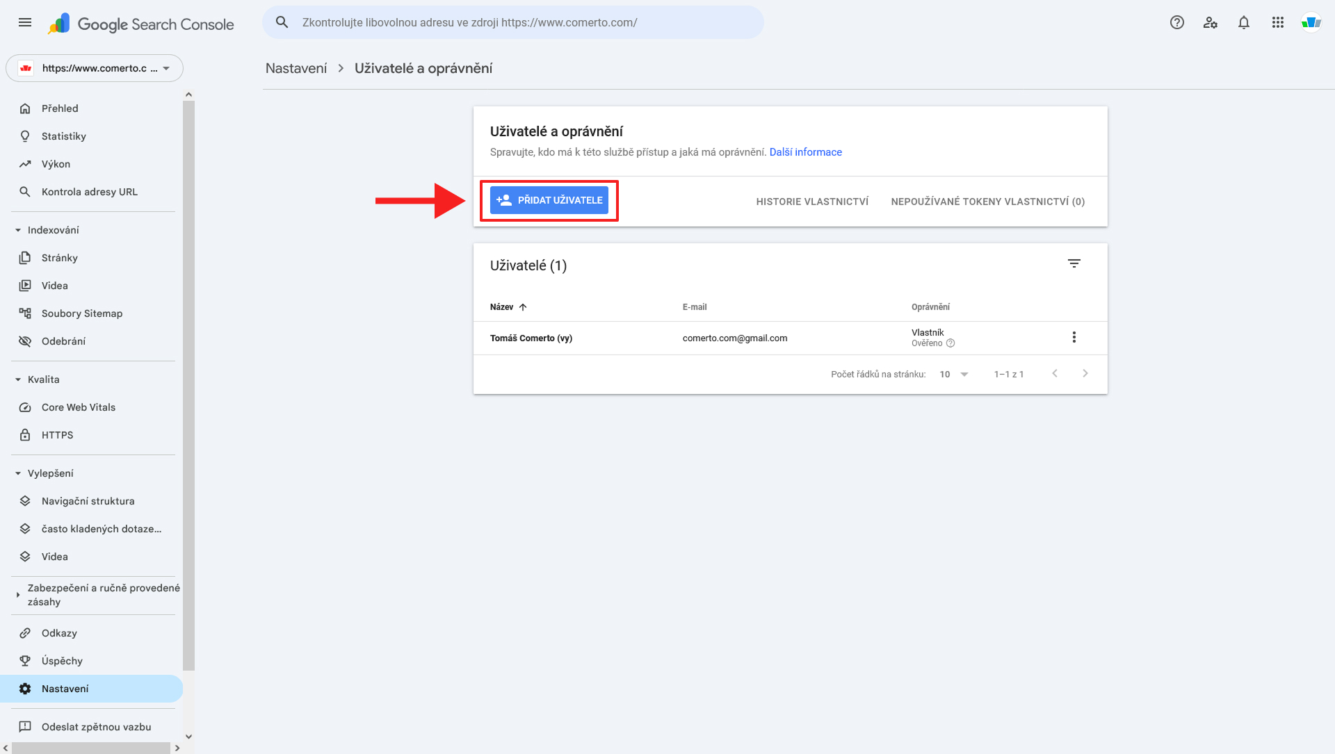Open Core Web Vitals report
1335x754 pixels.
tap(78, 407)
